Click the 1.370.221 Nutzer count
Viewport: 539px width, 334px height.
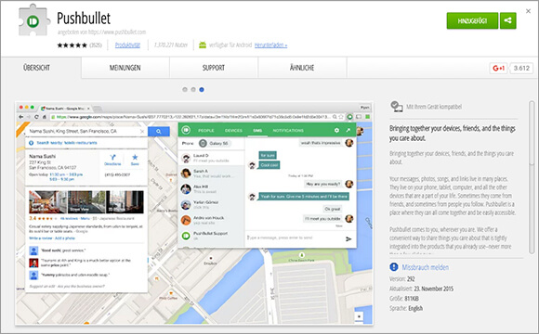(171, 45)
